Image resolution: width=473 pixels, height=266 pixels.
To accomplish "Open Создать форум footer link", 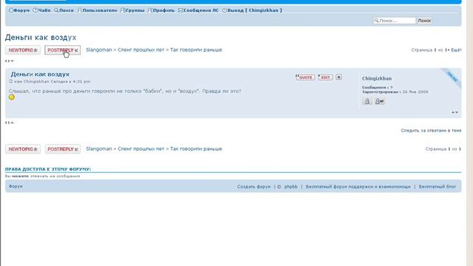I will pyautogui.click(x=253, y=187).
